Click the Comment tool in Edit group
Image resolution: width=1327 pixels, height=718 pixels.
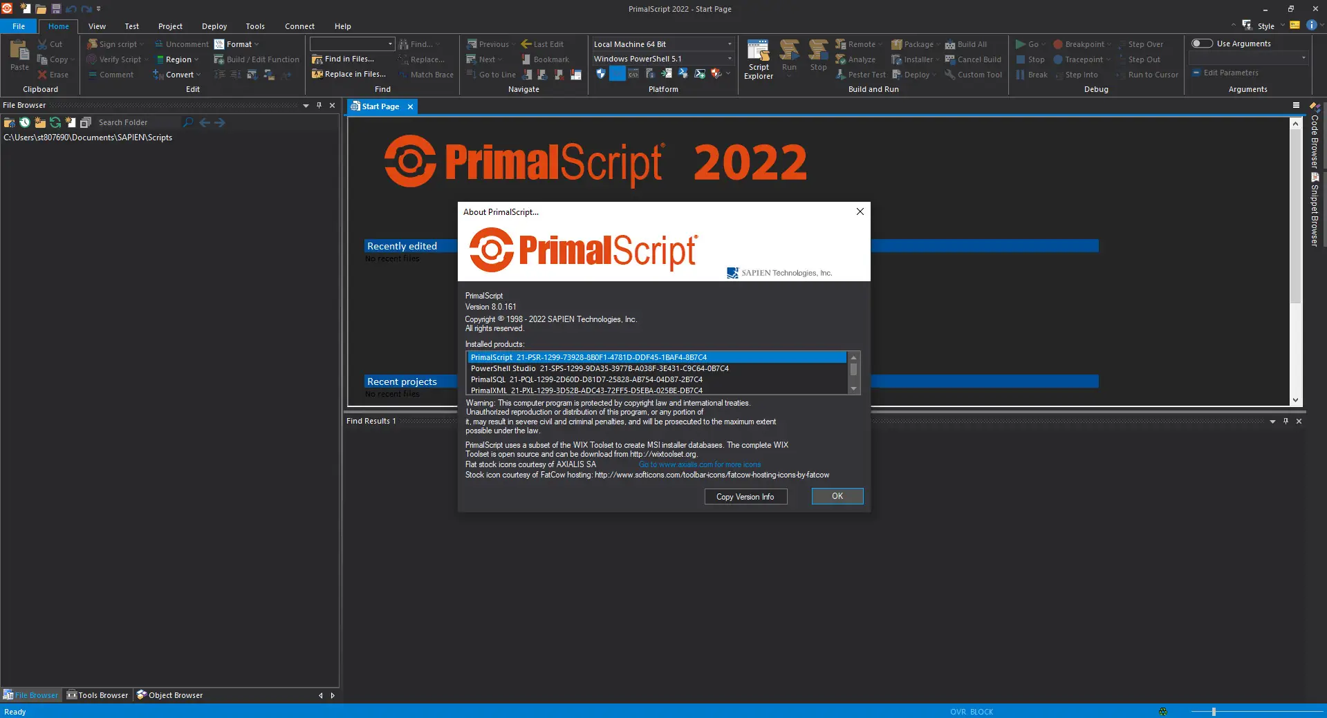[x=111, y=75]
